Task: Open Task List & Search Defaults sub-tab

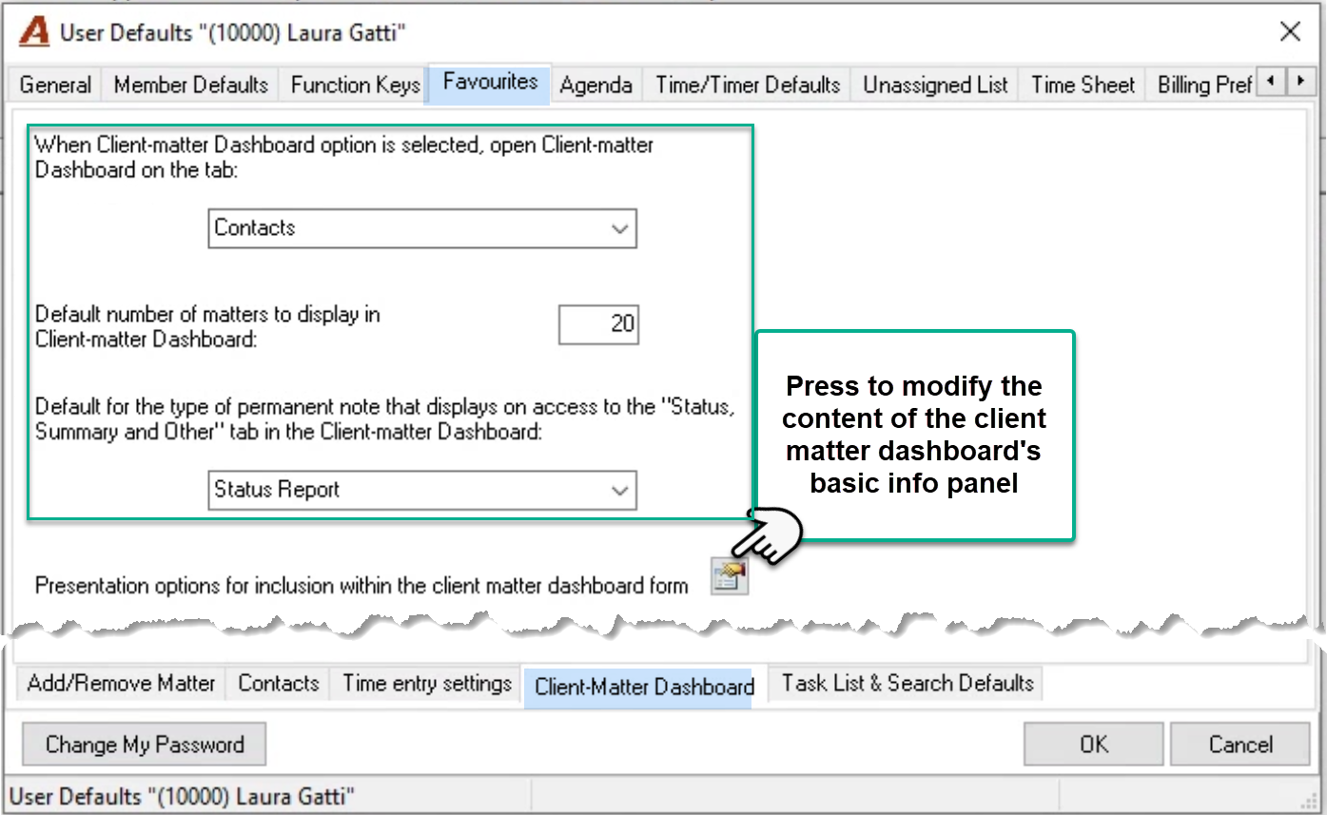Action: (x=907, y=683)
